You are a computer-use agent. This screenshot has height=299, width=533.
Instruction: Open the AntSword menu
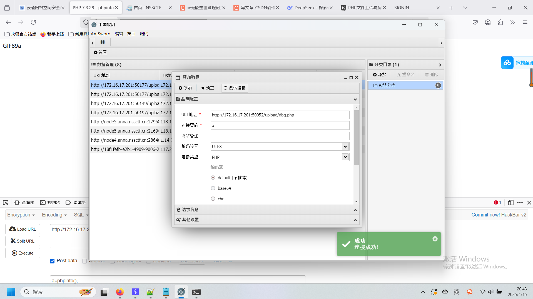(101, 34)
